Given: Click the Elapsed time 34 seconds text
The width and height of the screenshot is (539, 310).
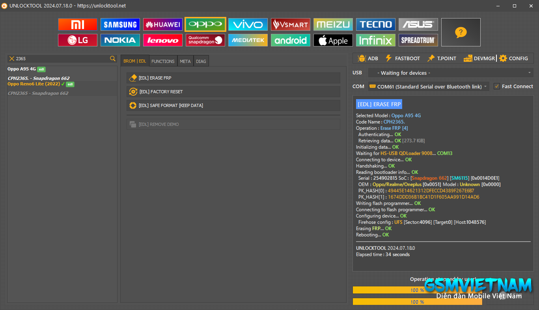Looking at the screenshot, I should (383, 255).
